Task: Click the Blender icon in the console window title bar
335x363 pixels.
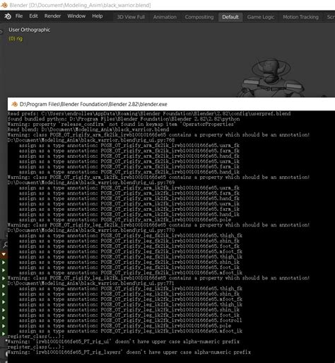Action: pos(15,104)
